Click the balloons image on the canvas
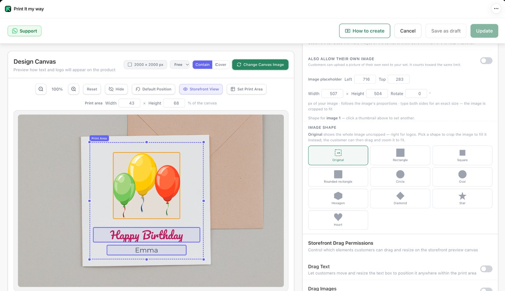Image resolution: width=505 pixels, height=291 pixels. point(146,186)
